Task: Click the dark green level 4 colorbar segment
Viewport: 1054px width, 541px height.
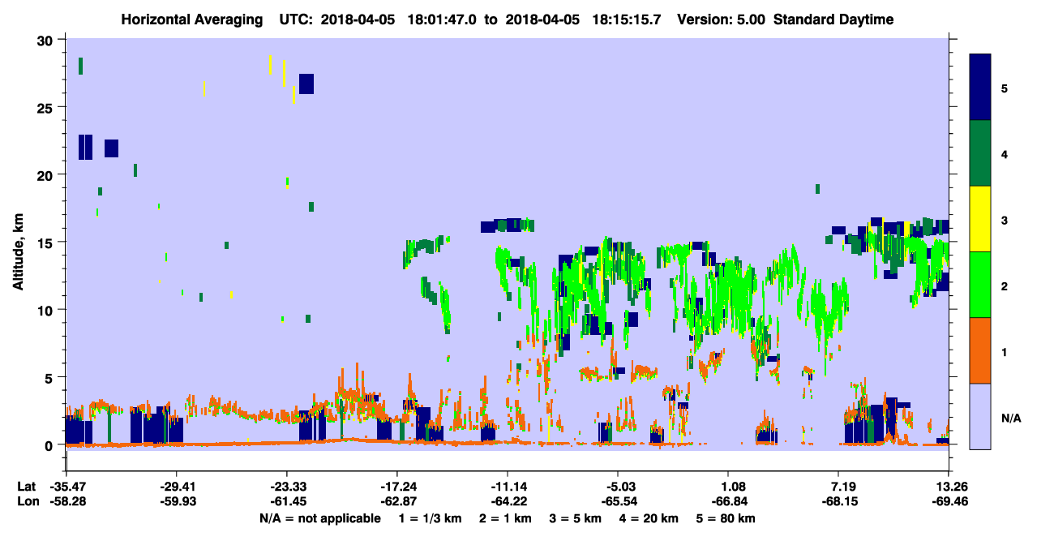Action: (981, 153)
